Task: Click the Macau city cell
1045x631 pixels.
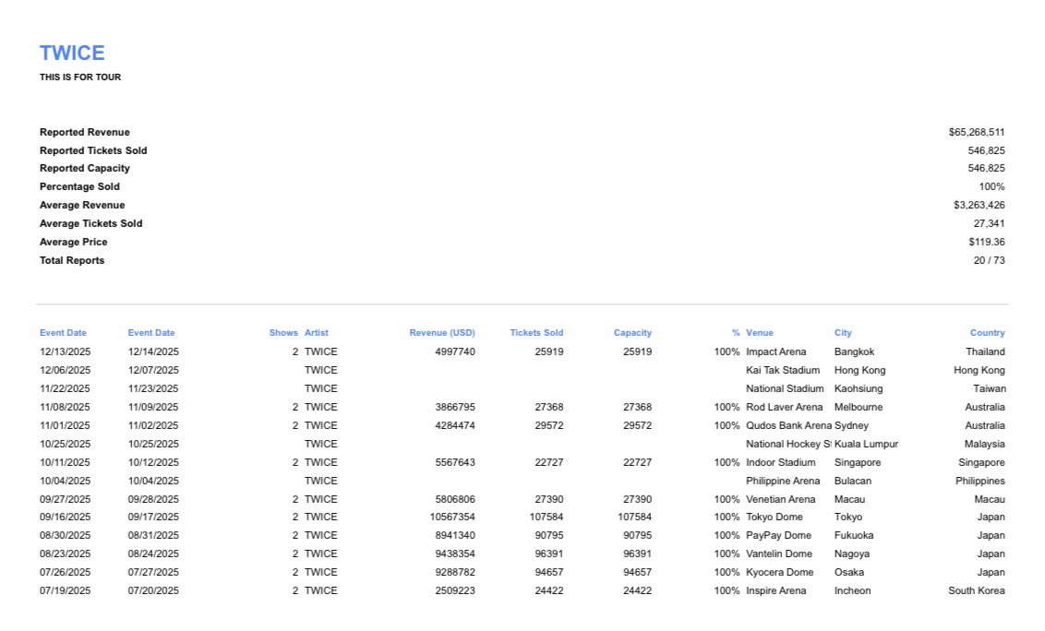Action: 849,499
